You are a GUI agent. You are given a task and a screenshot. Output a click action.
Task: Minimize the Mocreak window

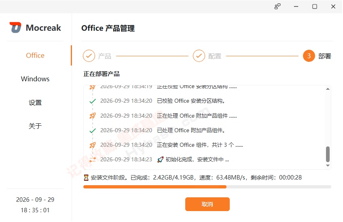(x=296, y=6)
